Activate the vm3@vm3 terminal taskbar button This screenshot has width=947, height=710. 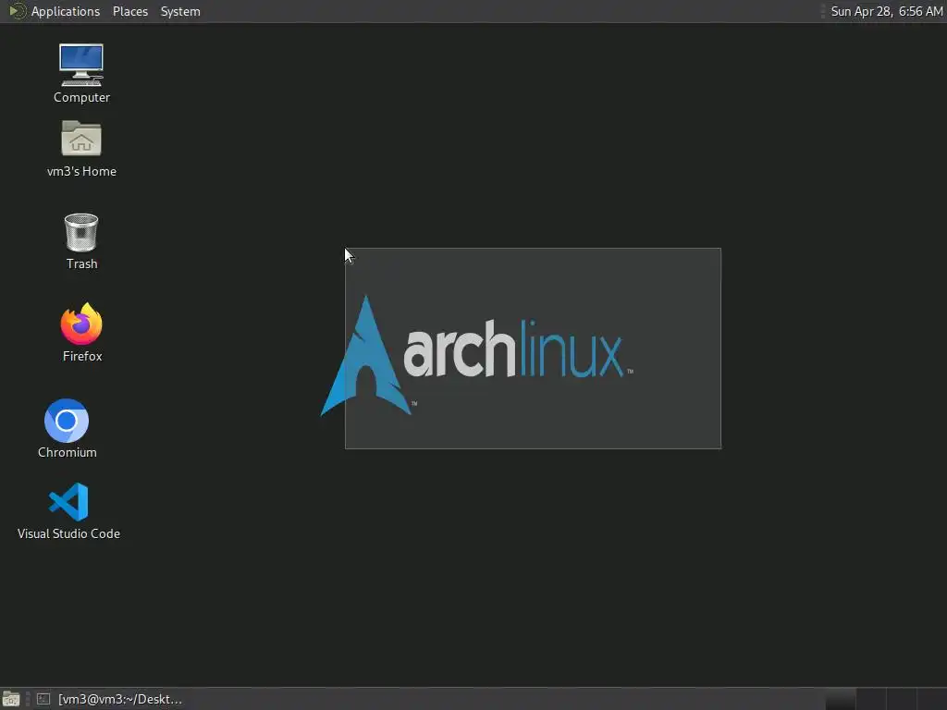click(x=109, y=699)
